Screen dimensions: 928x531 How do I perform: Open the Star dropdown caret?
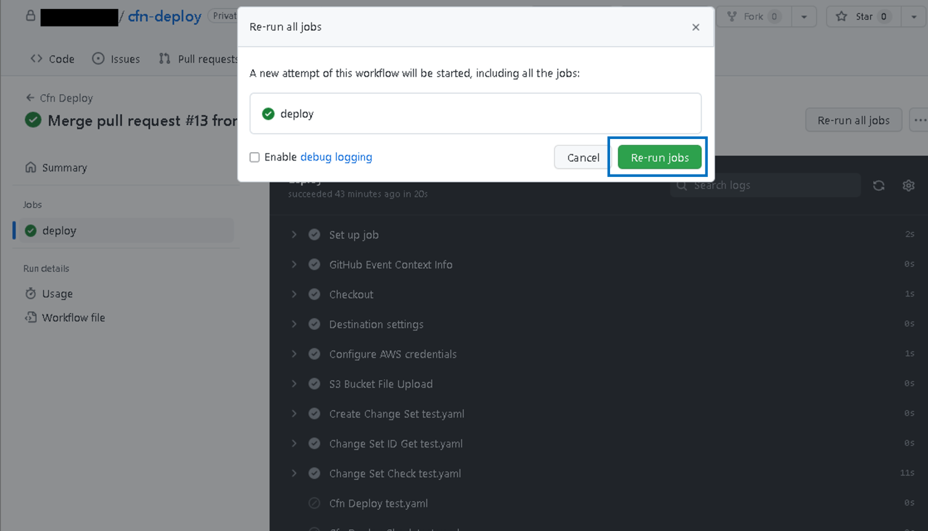[914, 16]
